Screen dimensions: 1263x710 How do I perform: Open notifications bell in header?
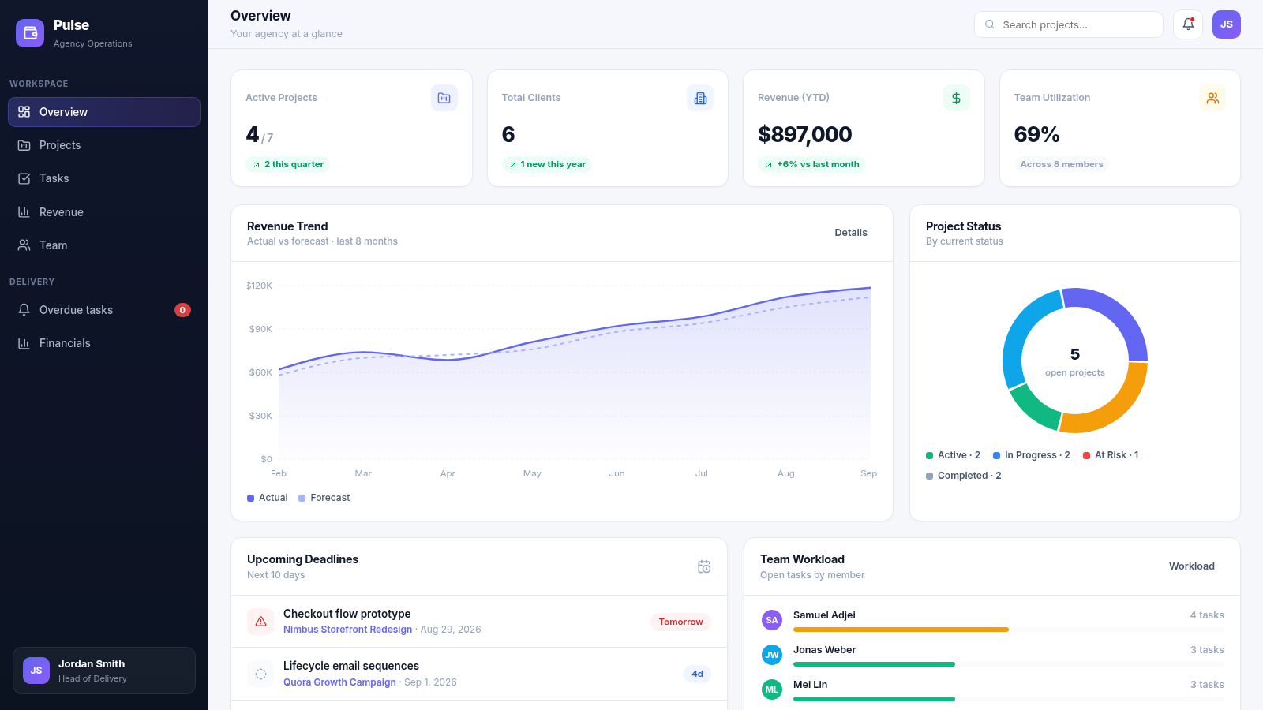[1188, 24]
